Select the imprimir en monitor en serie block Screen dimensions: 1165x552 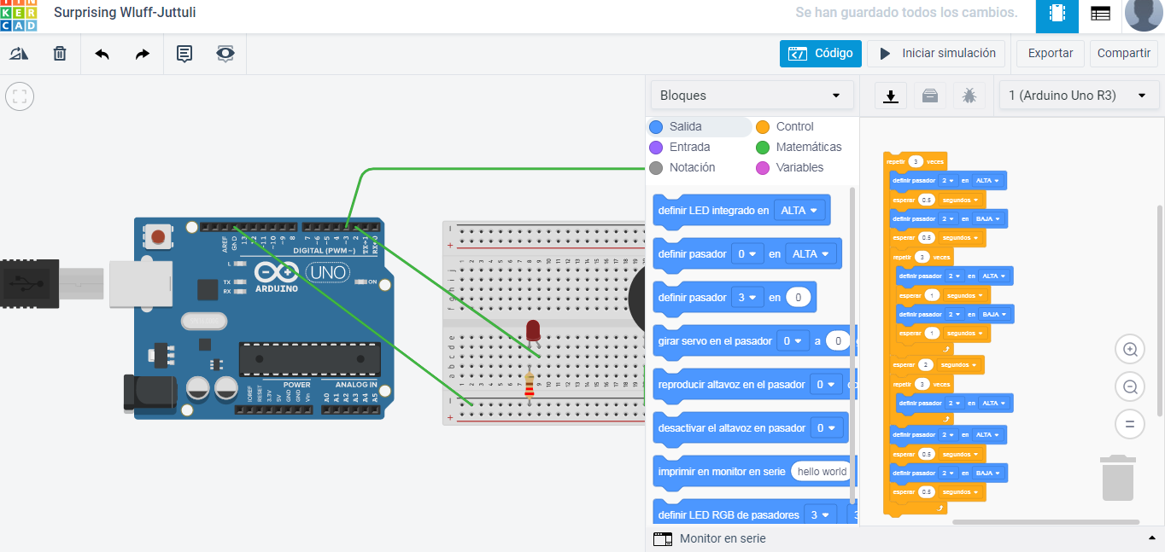(x=722, y=471)
